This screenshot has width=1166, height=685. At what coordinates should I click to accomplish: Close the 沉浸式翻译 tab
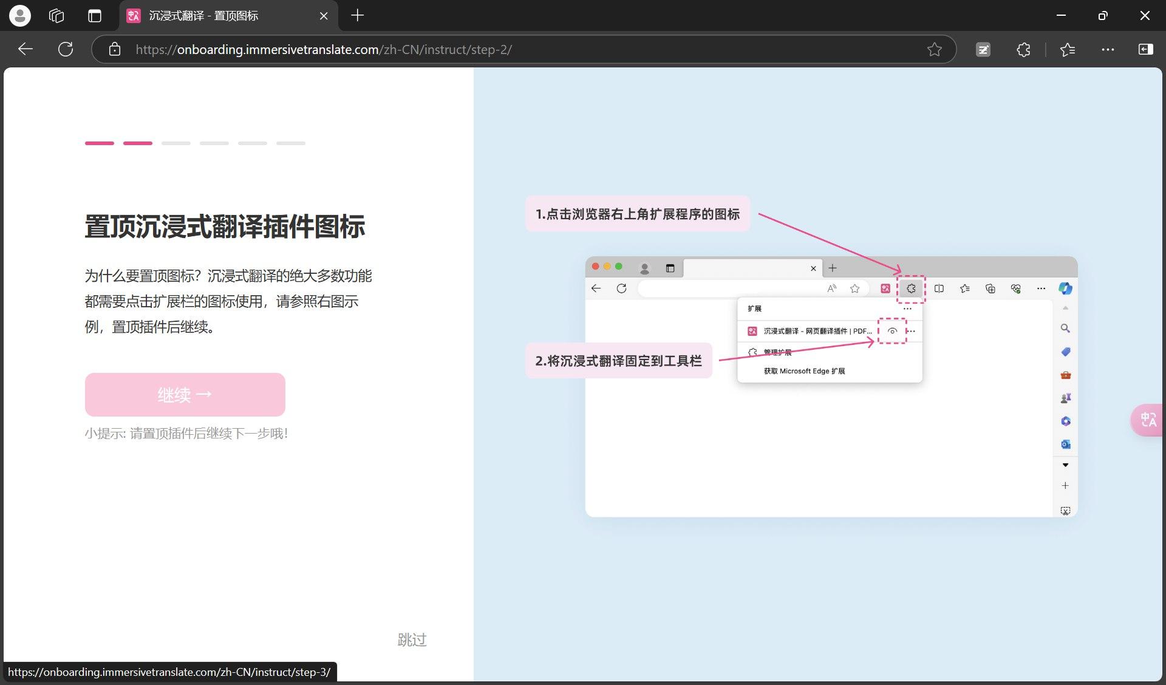coord(324,16)
